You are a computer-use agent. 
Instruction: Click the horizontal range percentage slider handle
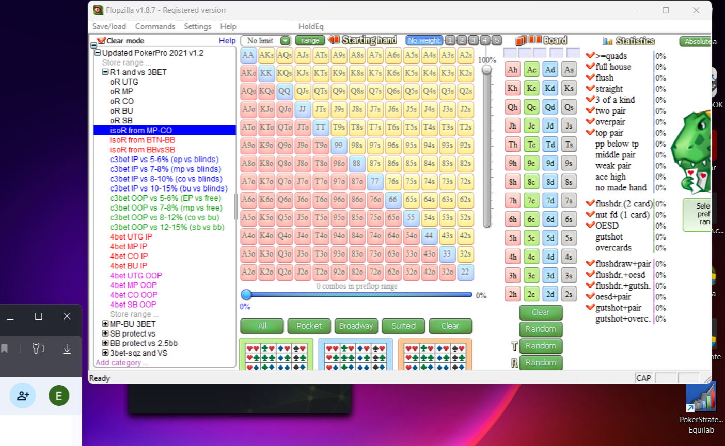(246, 295)
